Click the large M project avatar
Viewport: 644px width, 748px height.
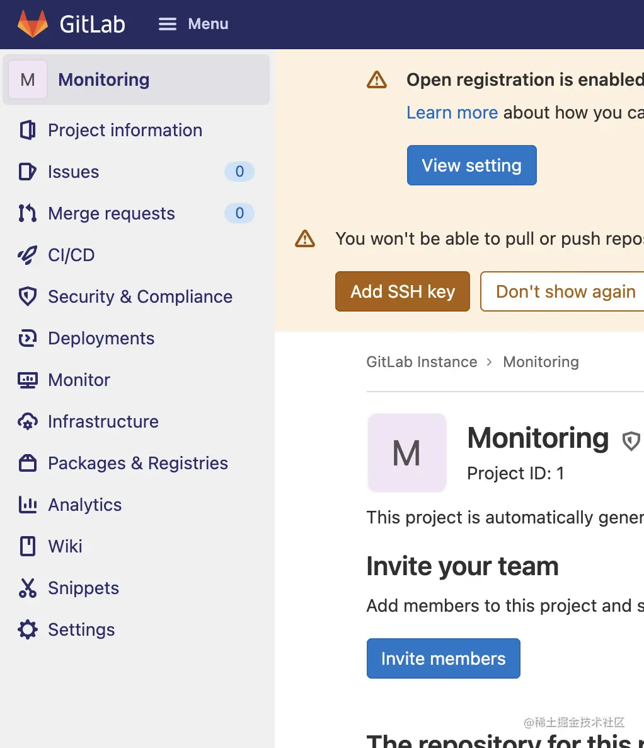pyautogui.click(x=406, y=453)
